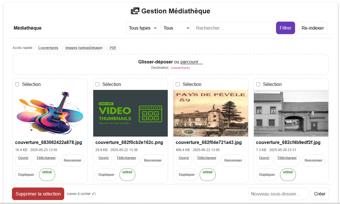Renommer the Pays de Pévèle image
Image resolution: width=340 pixels, height=204 pixels.
point(233,160)
